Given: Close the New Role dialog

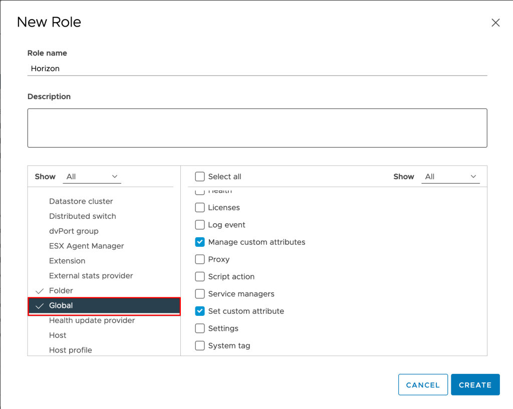Looking at the screenshot, I should click(x=495, y=23).
